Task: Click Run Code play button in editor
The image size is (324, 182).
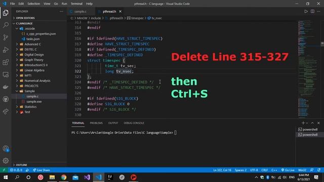Action: [x=306, y=11]
